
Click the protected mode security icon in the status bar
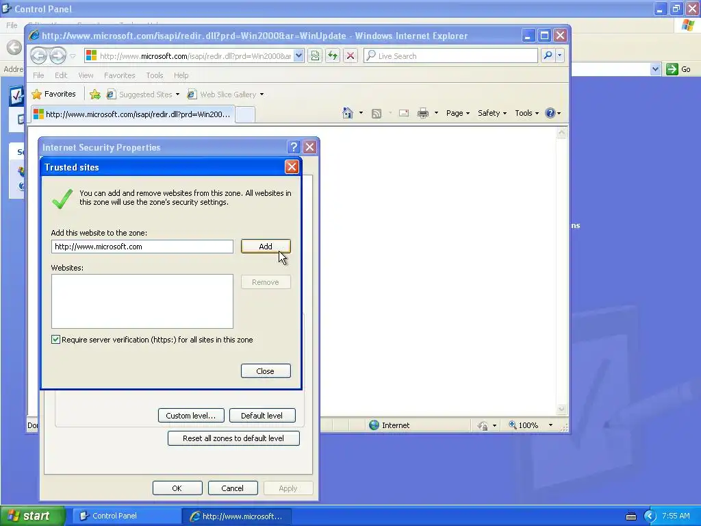tap(483, 425)
